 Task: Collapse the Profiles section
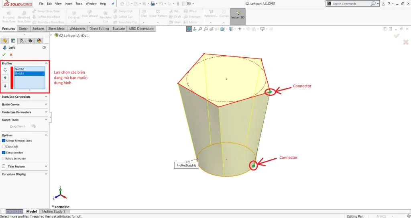(x=46, y=63)
